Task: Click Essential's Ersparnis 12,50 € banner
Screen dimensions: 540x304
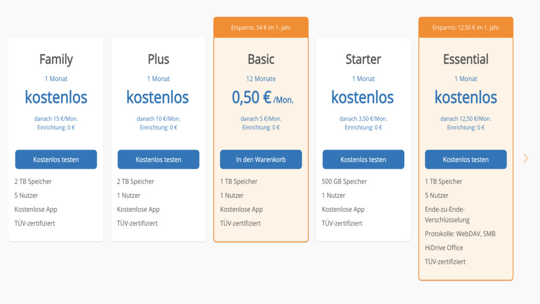Action: [x=466, y=28]
